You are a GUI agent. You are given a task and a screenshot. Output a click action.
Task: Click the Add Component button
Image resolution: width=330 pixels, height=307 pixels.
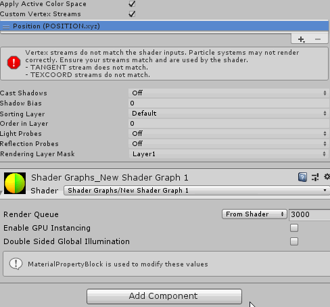164,296
